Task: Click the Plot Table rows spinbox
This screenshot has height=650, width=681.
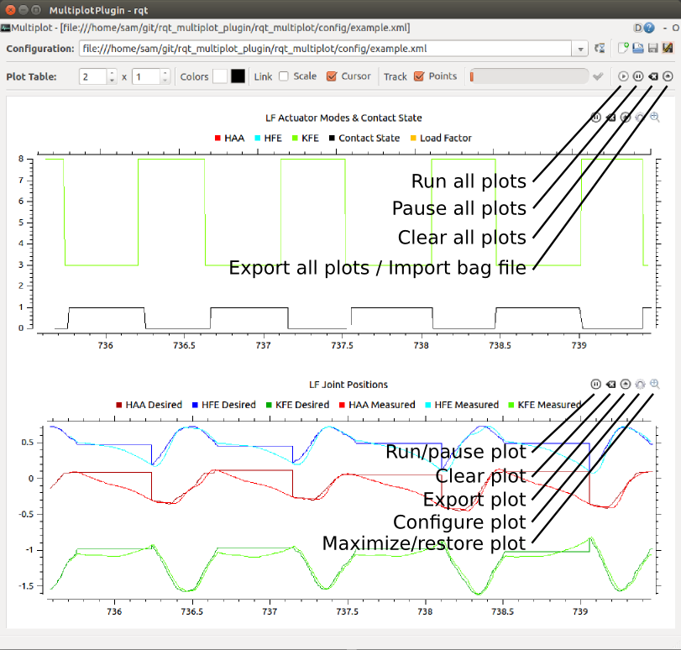Action: click(x=94, y=76)
